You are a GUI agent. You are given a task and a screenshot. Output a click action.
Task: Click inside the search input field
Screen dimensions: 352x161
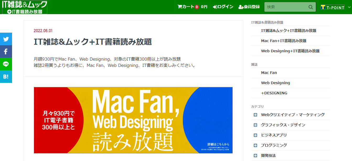click(x=286, y=7)
